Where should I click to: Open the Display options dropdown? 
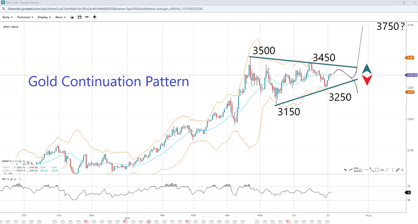(44, 17)
